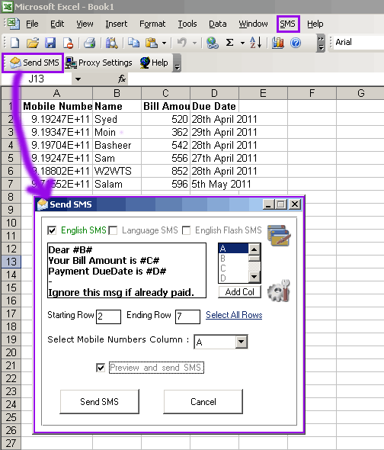
Task: Open Print Preview icon
Action: point(111,43)
